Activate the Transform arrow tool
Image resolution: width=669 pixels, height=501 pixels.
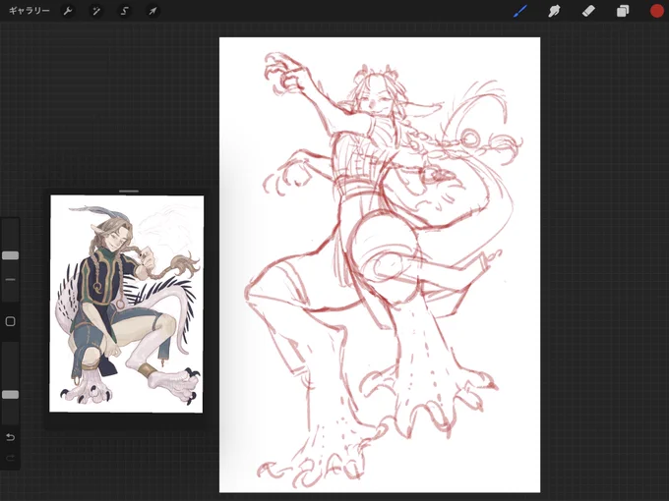(152, 11)
